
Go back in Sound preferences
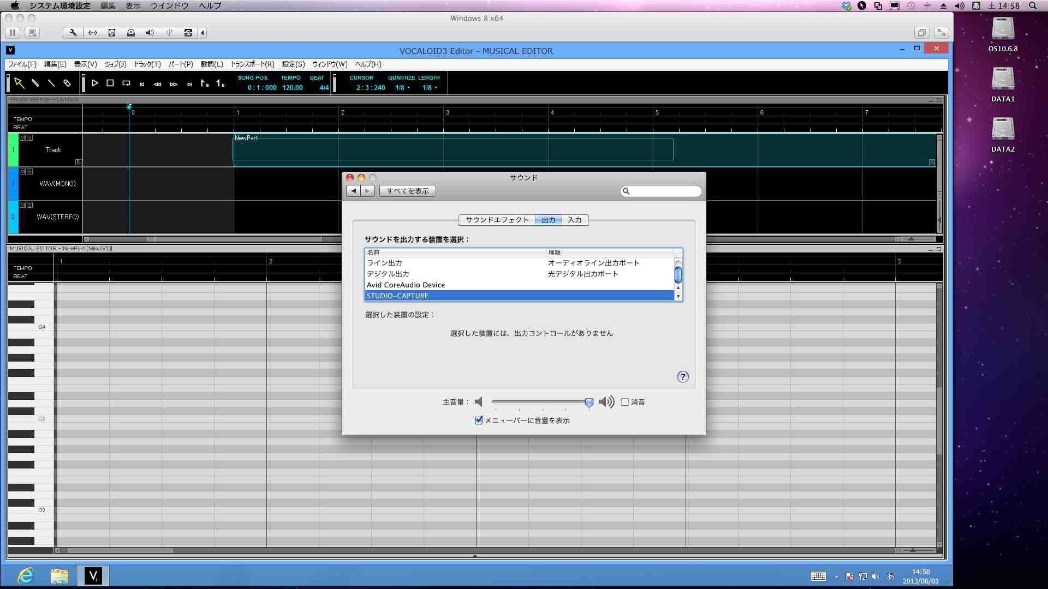(x=354, y=191)
